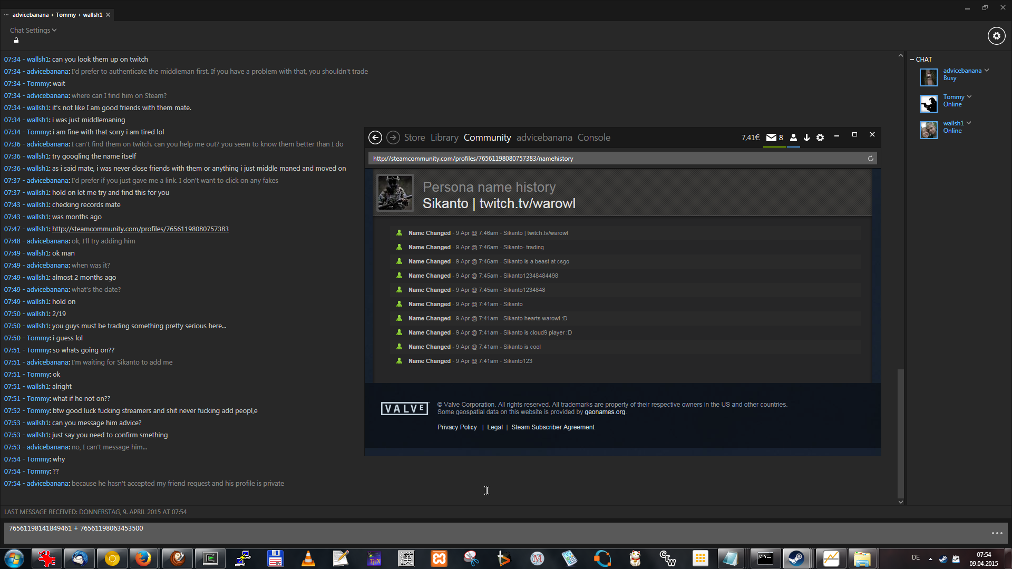
Task: Open Firefox from the taskbar
Action: pos(143,558)
